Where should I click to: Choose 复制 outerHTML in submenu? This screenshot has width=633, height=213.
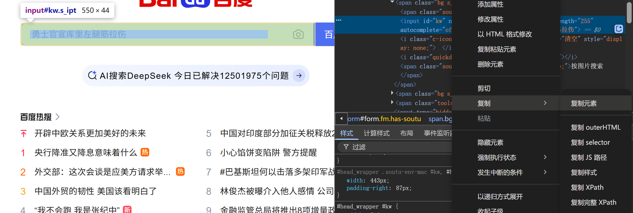pyautogui.click(x=596, y=127)
